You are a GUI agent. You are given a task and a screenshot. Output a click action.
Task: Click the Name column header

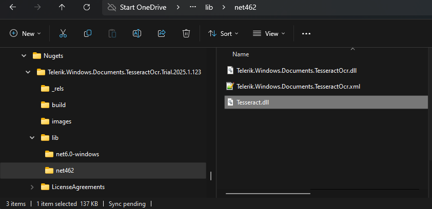(241, 54)
